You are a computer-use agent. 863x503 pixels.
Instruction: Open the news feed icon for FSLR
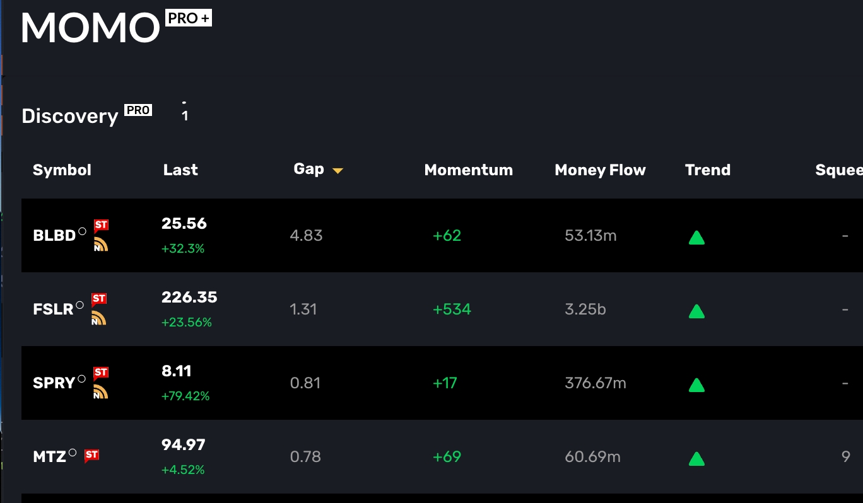pyautogui.click(x=98, y=318)
